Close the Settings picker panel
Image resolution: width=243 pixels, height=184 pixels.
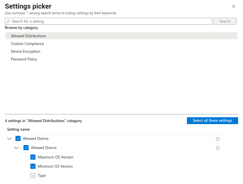(234, 6)
